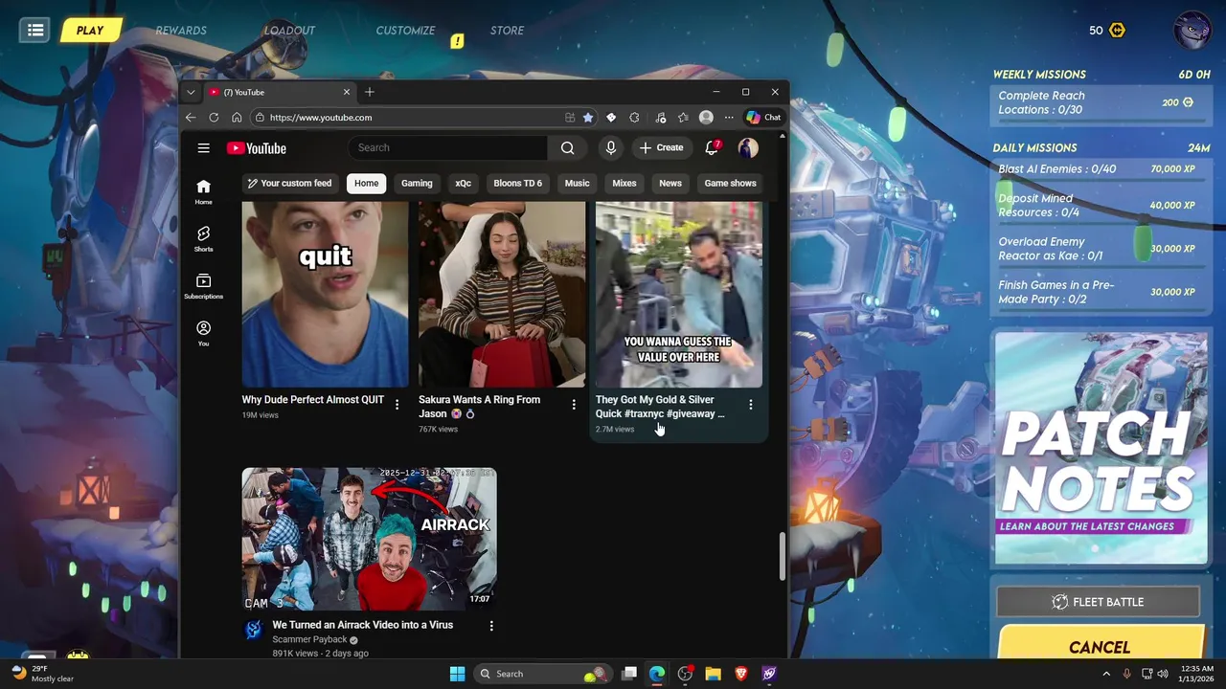This screenshot has height=689, width=1226.
Task: Open the You page in the sidebar
Action: [x=203, y=333]
